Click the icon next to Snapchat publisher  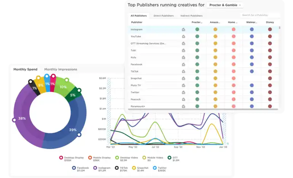click(x=183, y=78)
